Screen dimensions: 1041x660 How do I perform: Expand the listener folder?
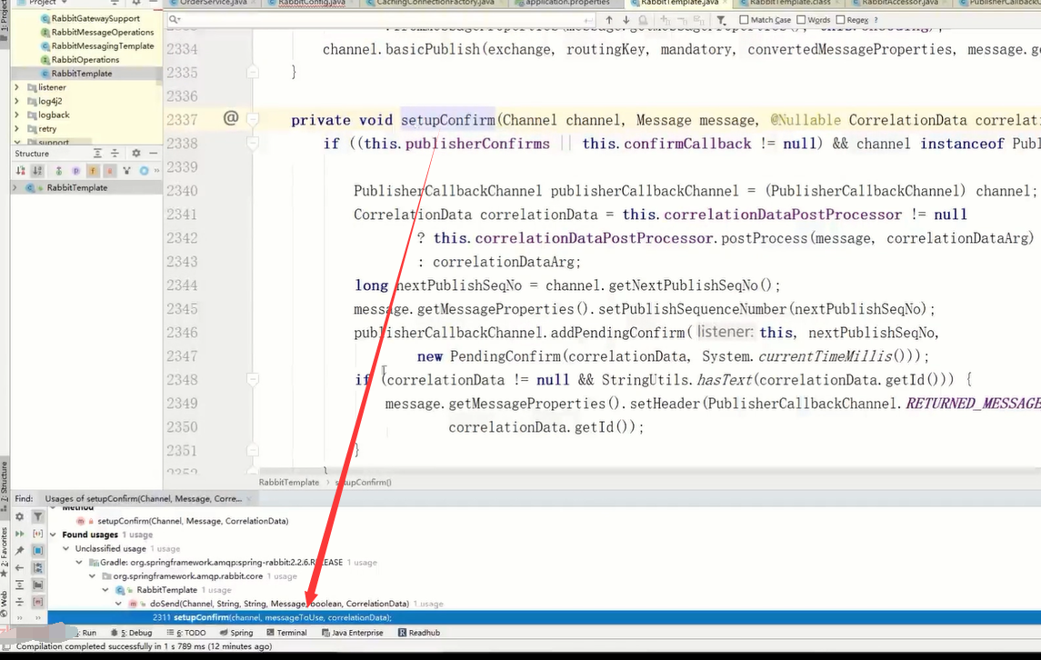[16, 87]
